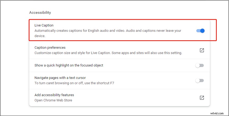This screenshot has height=116, width=229.
Task: Enable quick highlight on the focused object
Action: (x=200, y=65)
